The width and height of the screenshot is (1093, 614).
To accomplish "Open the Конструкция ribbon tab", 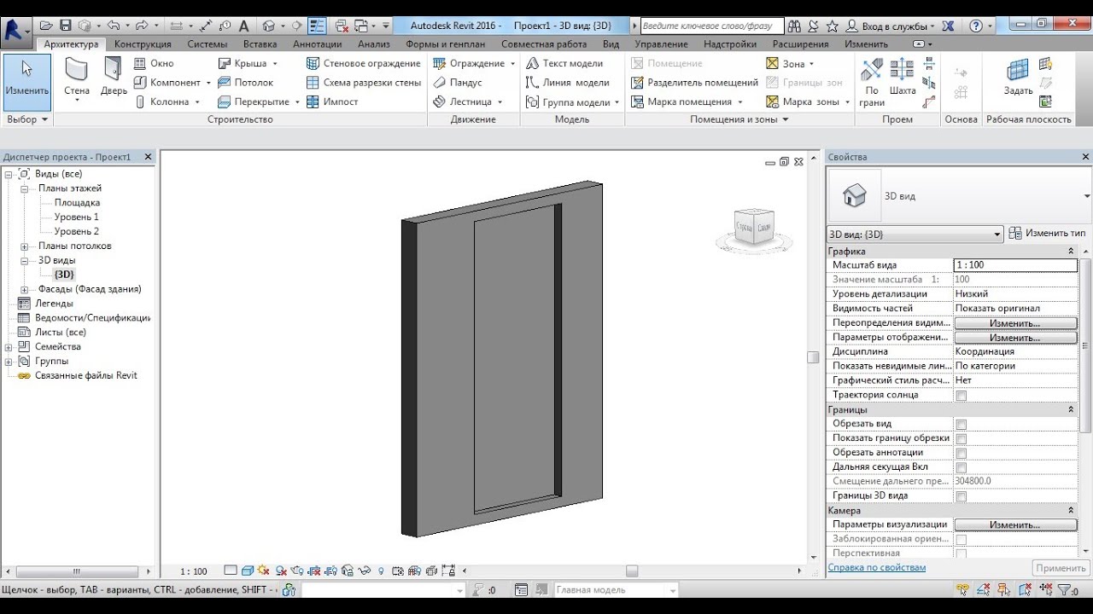I will pyautogui.click(x=143, y=43).
